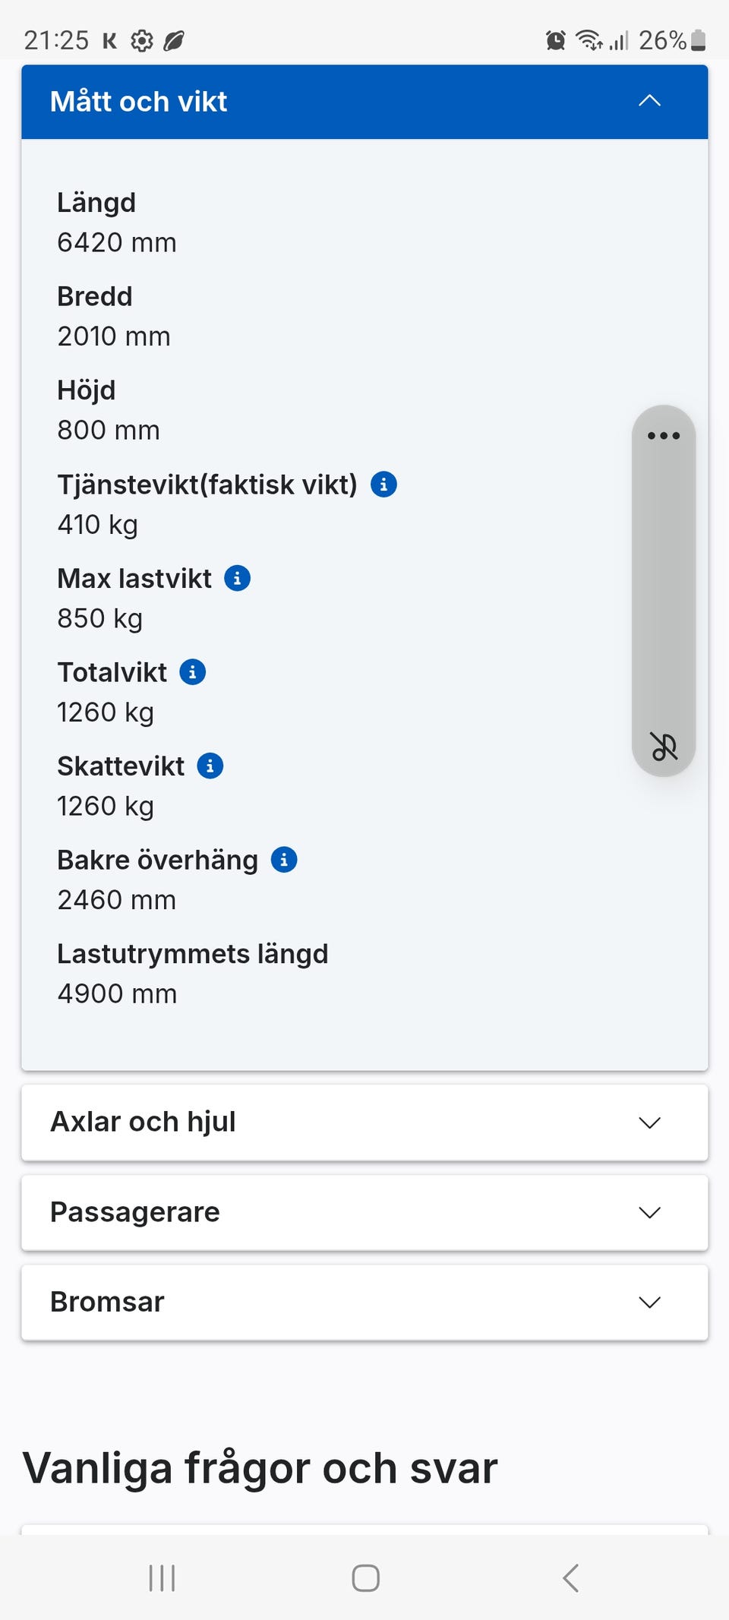
Task: Tap info icon next to Bakre överhäng
Action: (x=284, y=860)
